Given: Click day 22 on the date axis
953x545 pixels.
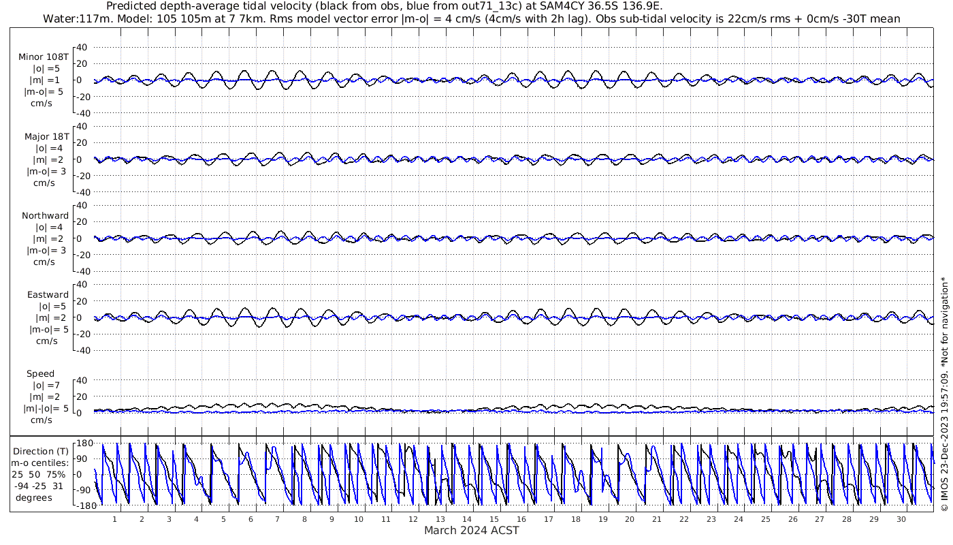Looking at the screenshot, I should point(684,519).
